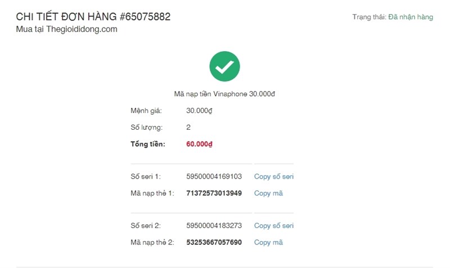The width and height of the screenshot is (450, 268).
Task: Select order title 'CHI TIẾT ĐƠN HÀNG #65075882'
Action: tap(93, 17)
